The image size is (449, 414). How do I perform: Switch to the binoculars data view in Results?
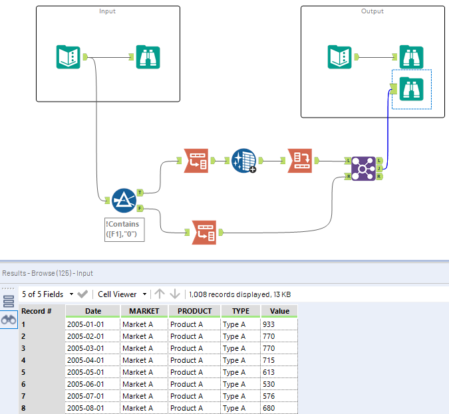tap(9, 320)
